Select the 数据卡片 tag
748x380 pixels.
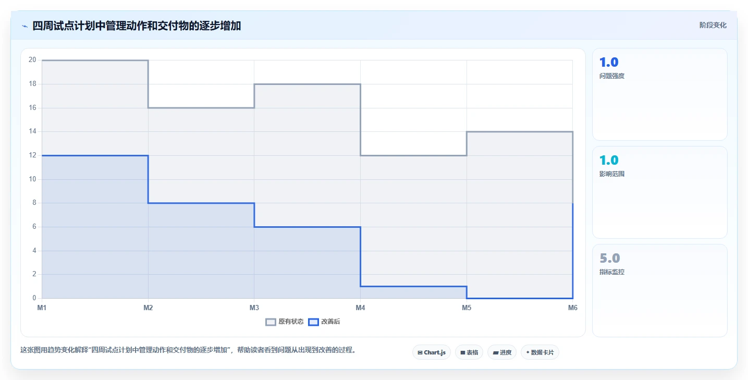pos(540,352)
